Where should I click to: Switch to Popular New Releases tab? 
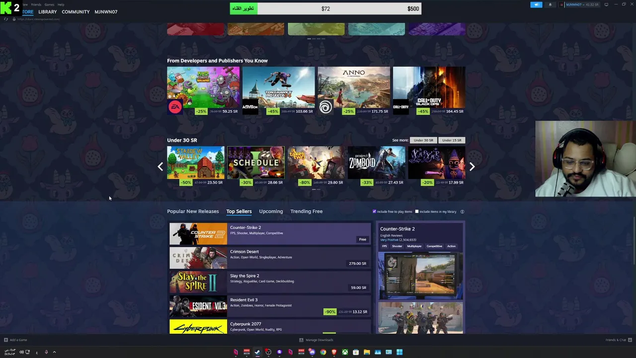click(x=193, y=211)
